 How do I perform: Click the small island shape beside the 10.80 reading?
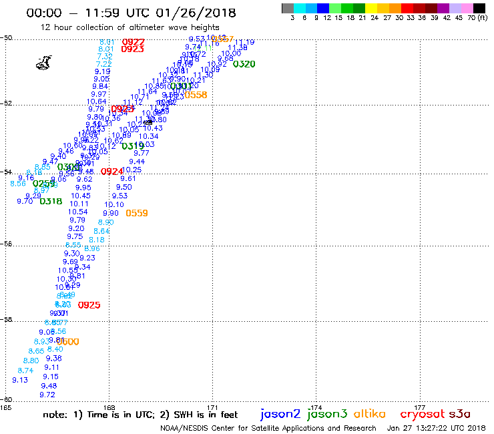pos(148,122)
